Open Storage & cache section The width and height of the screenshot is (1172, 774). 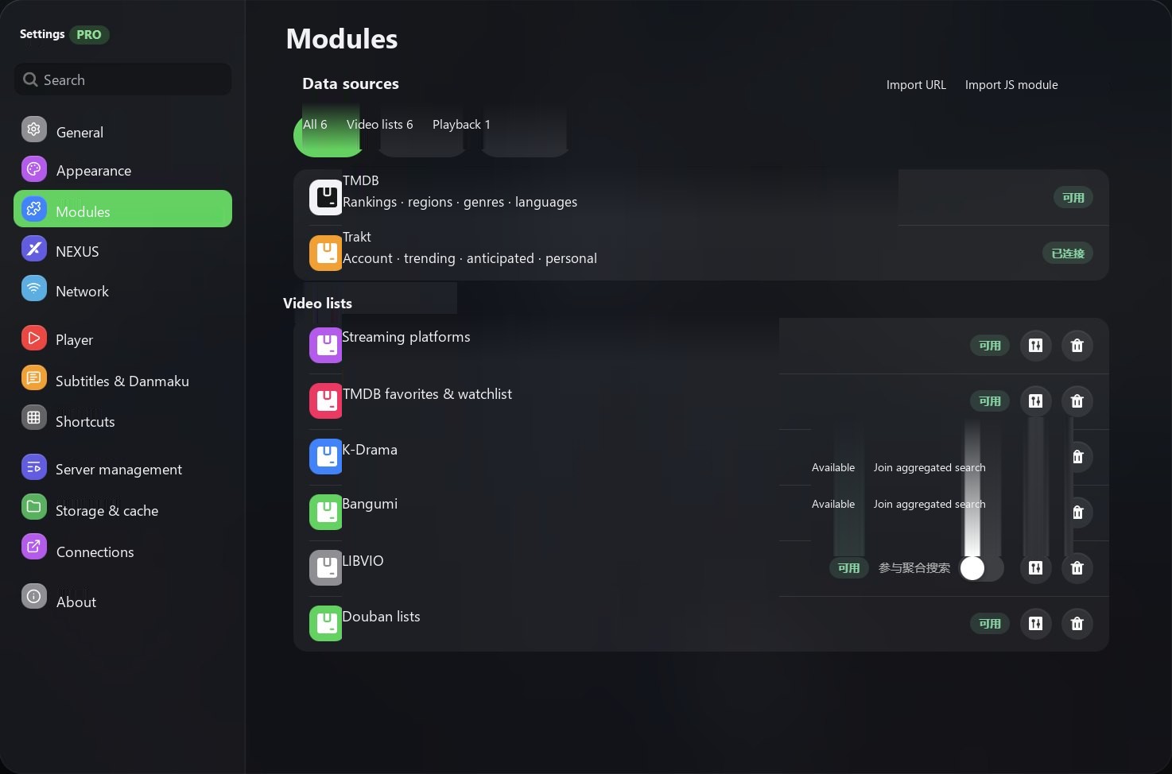[x=122, y=510]
